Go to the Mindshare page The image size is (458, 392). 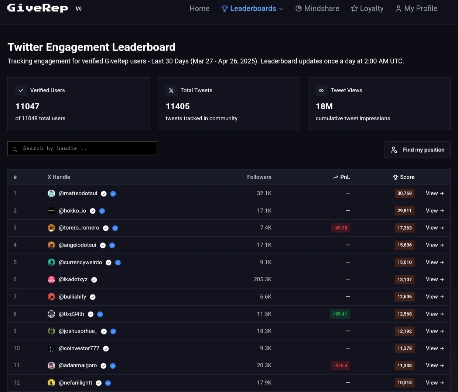[317, 8]
